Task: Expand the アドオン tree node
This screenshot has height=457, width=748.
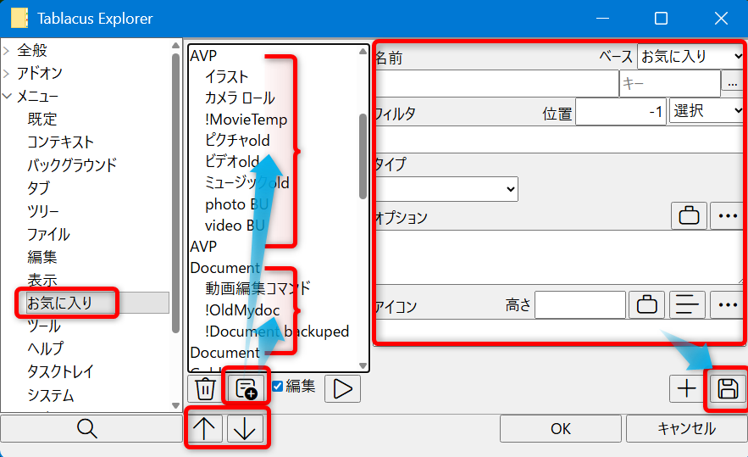Action: tap(7, 74)
